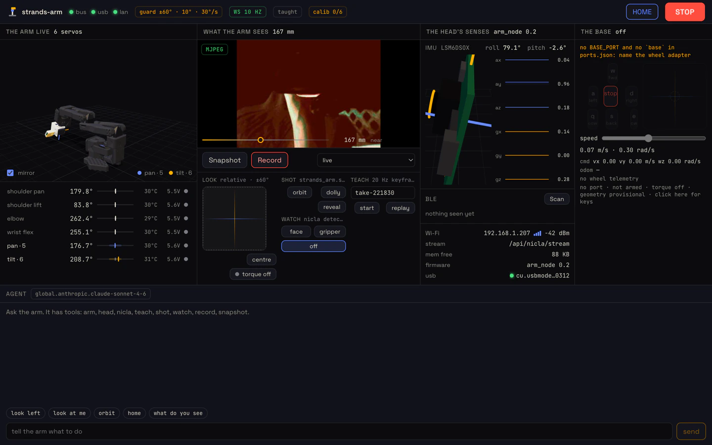Run the dolly shot
The image size is (712, 445).
(x=333, y=192)
